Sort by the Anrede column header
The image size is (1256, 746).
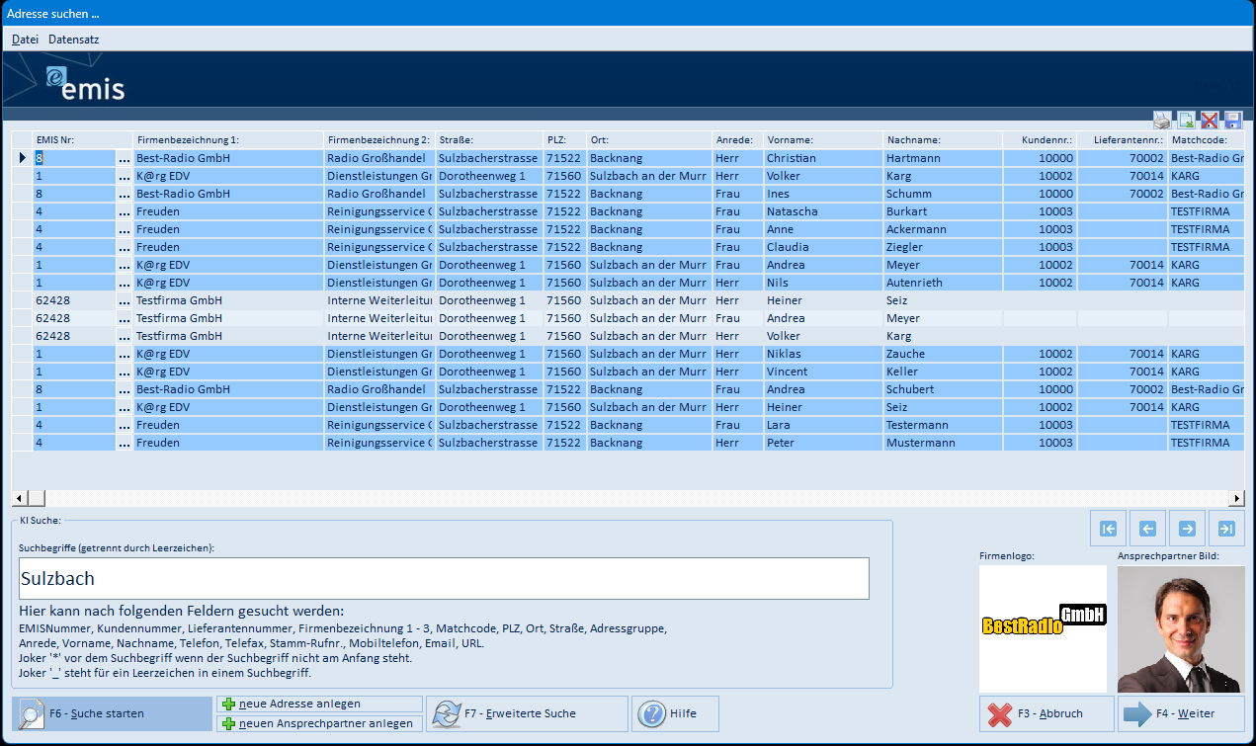pos(737,140)
